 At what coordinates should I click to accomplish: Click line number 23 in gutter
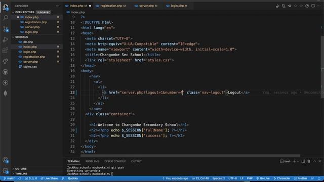point(72,93)
